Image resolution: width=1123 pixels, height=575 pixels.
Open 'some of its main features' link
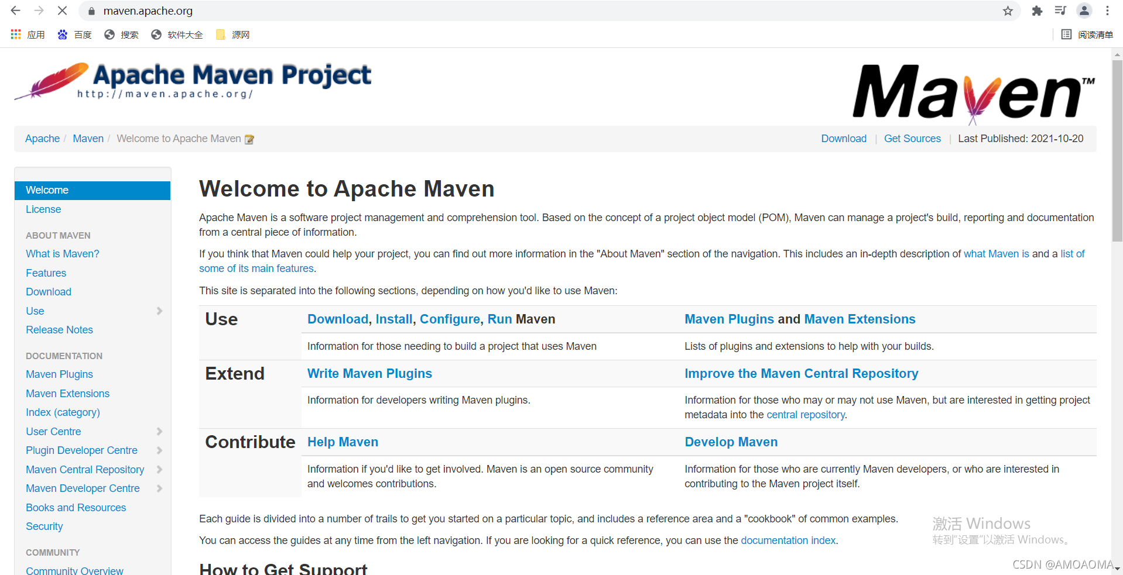pos(256,268)
